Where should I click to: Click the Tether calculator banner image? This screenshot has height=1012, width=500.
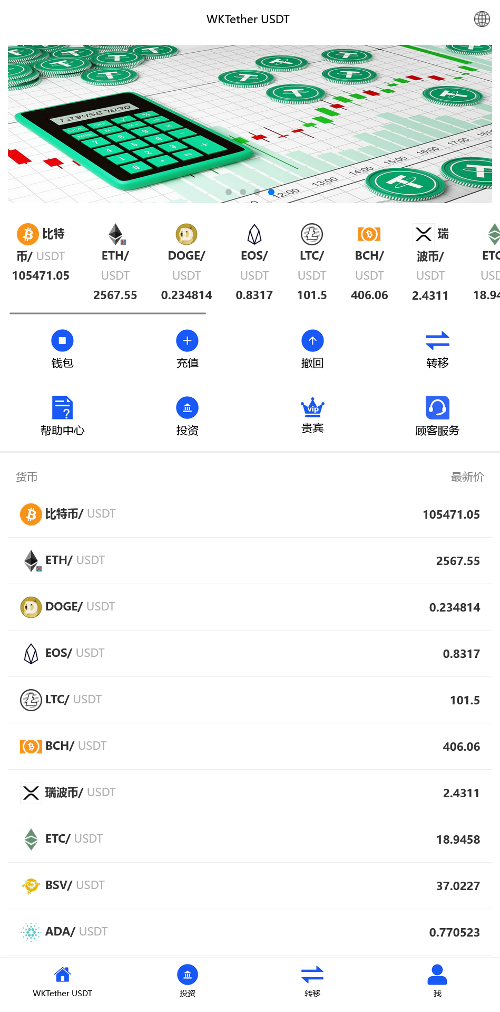tap(250, 124)
